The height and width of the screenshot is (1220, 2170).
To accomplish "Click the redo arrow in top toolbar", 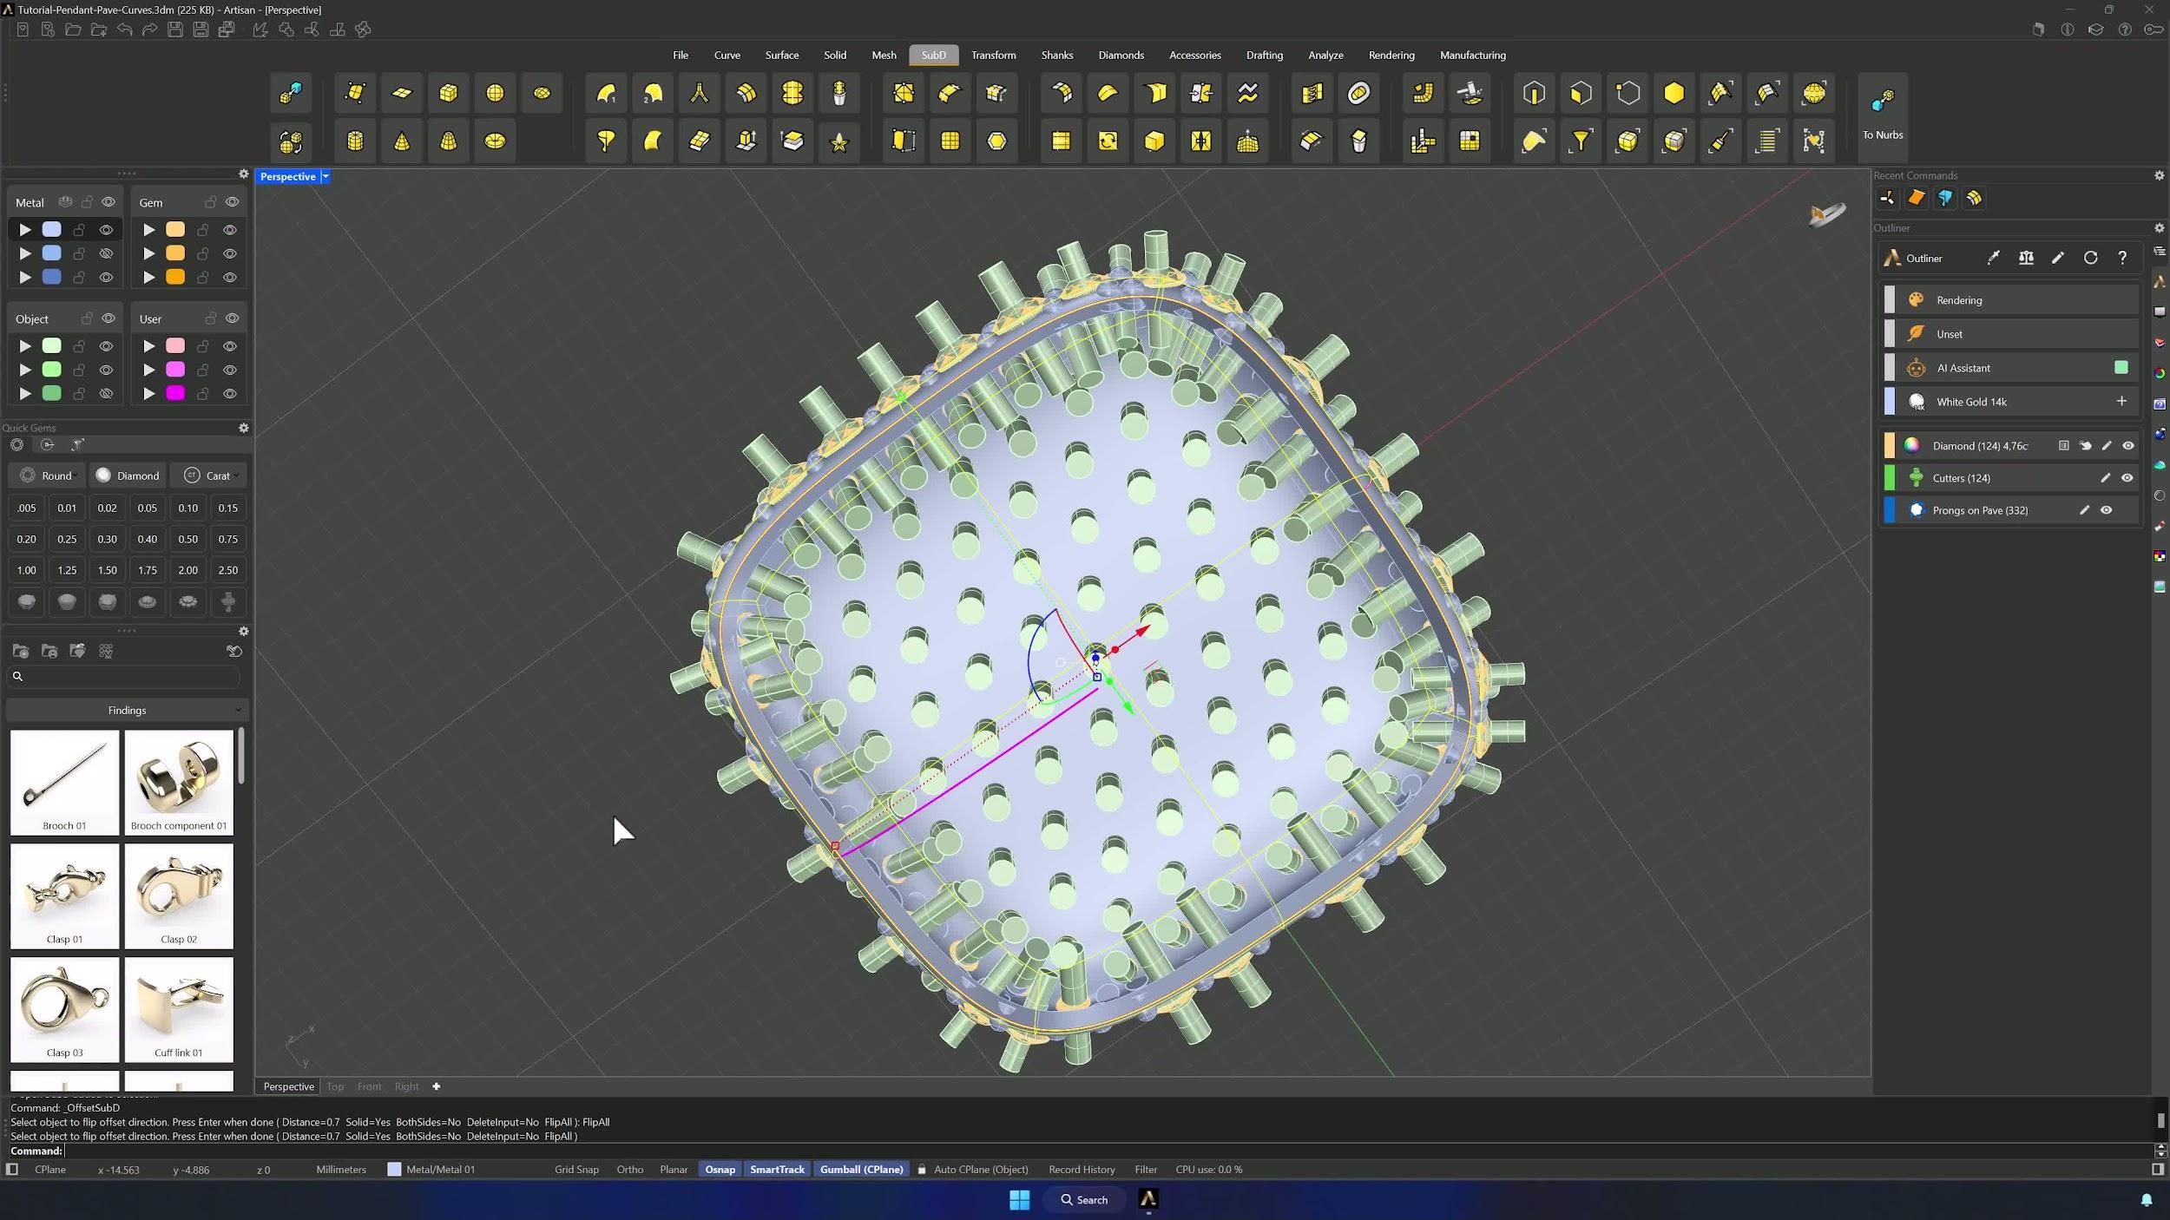I will click(x=149, y=30).
